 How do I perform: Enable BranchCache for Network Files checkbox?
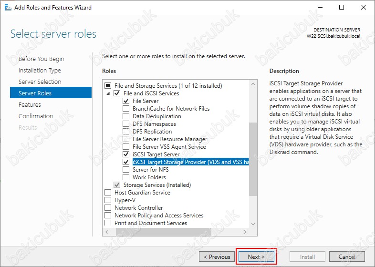pyautogui.click(x=126, y=109)
